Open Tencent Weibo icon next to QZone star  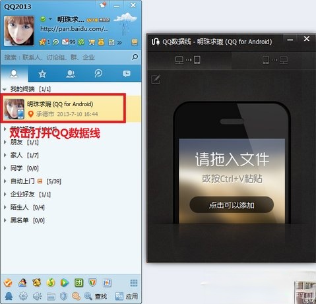[x=56, y=42]
